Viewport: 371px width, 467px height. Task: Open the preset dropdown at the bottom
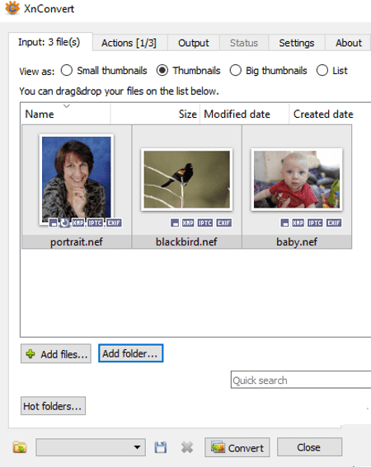91,447
